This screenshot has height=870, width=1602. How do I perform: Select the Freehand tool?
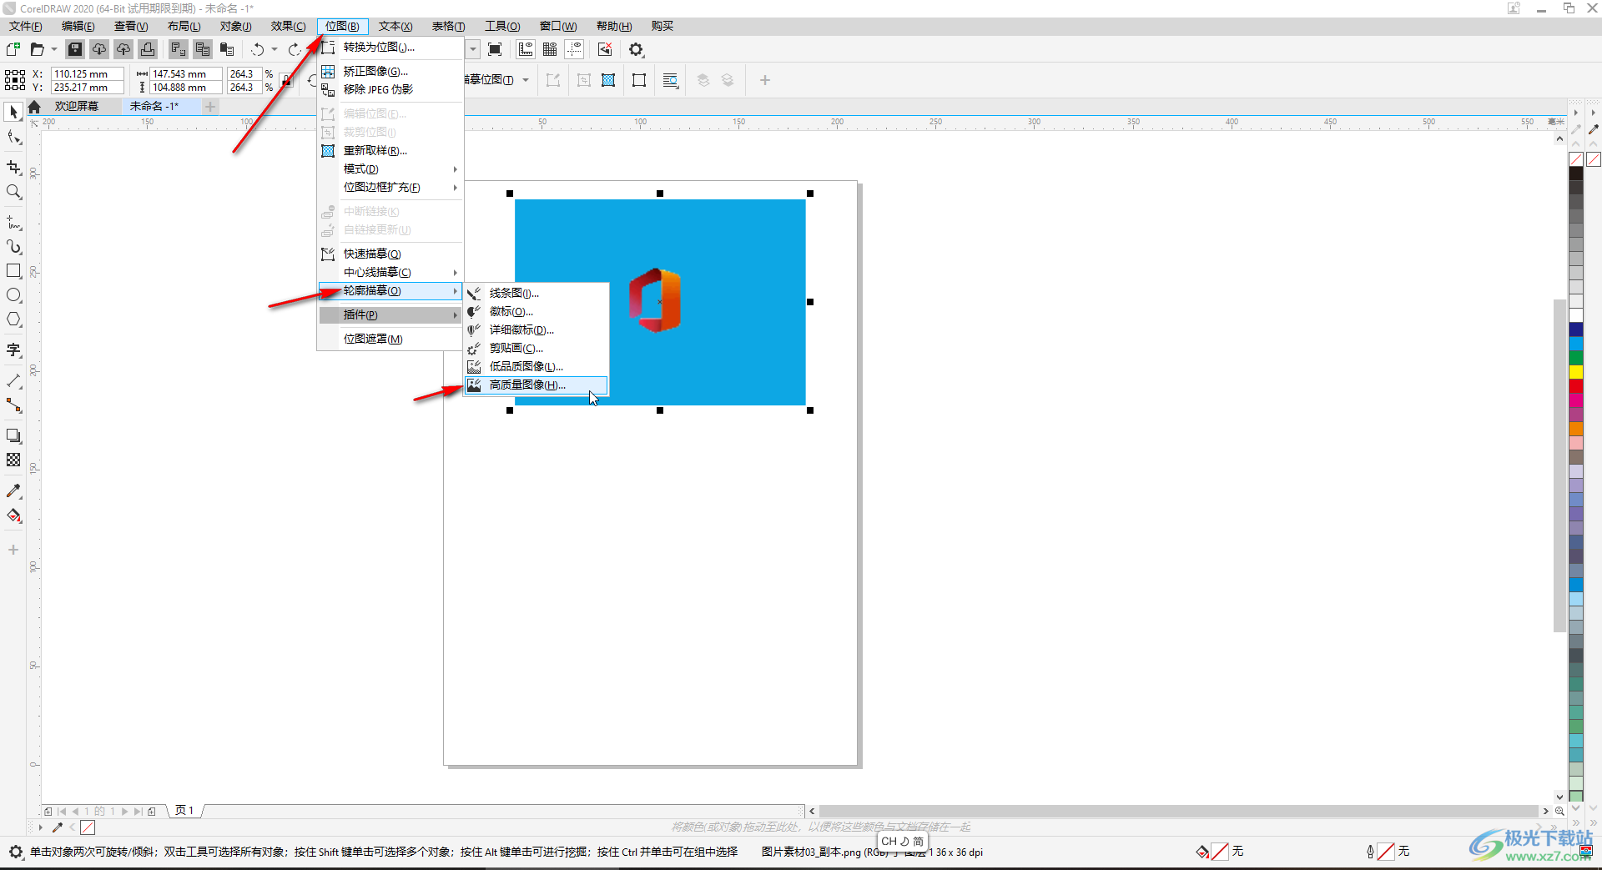click(x=13, y=223)
